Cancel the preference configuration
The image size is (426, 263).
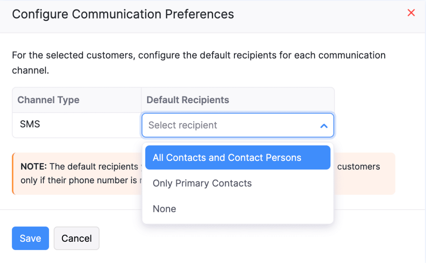coord(76,238)
